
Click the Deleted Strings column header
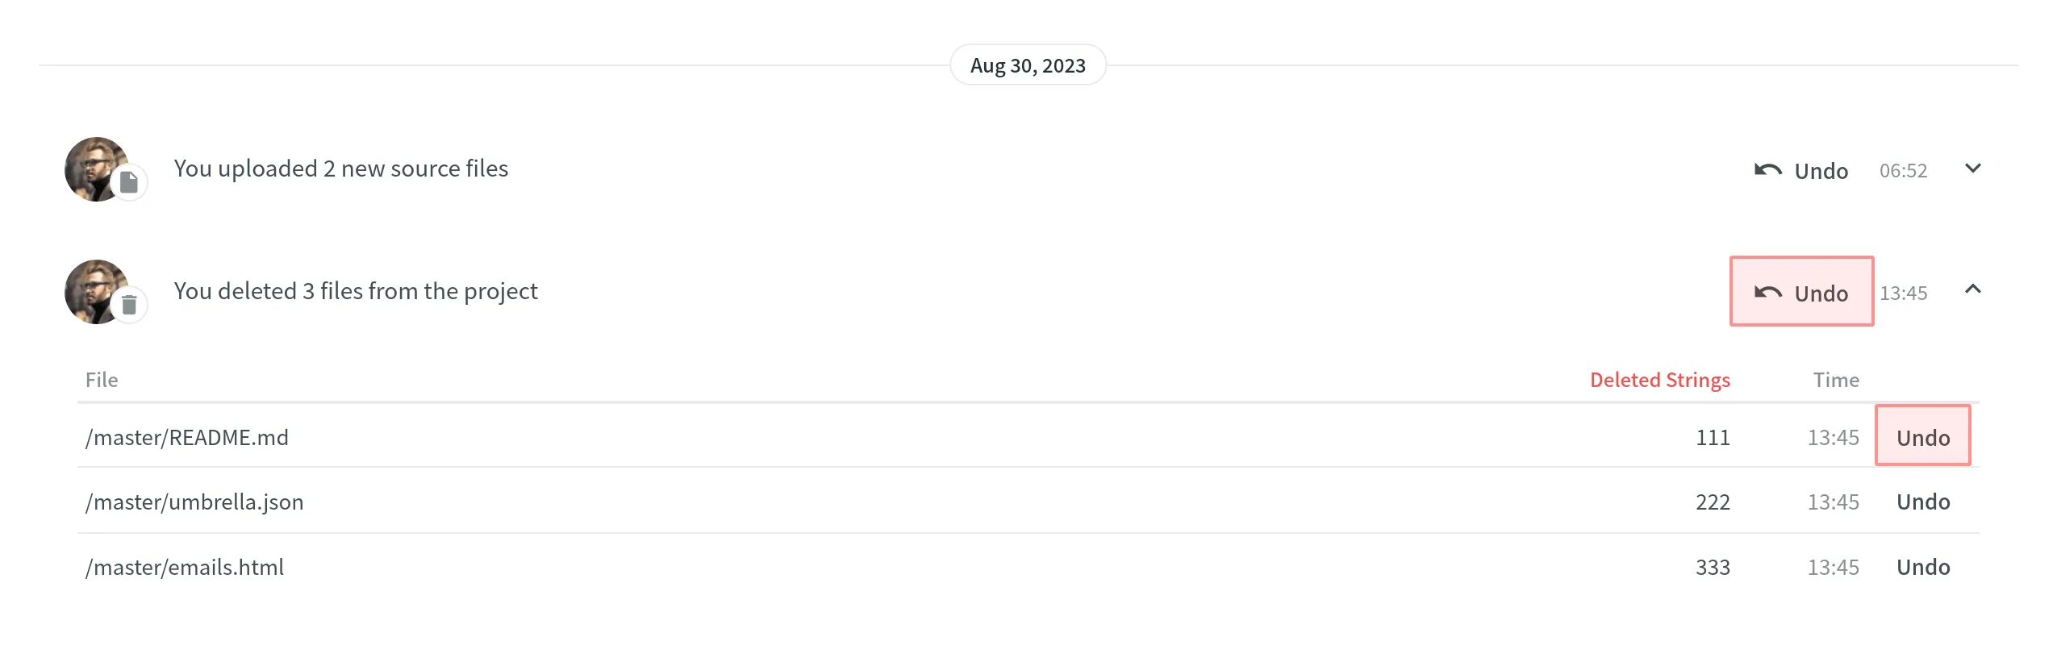click(x=1659, y=380)
